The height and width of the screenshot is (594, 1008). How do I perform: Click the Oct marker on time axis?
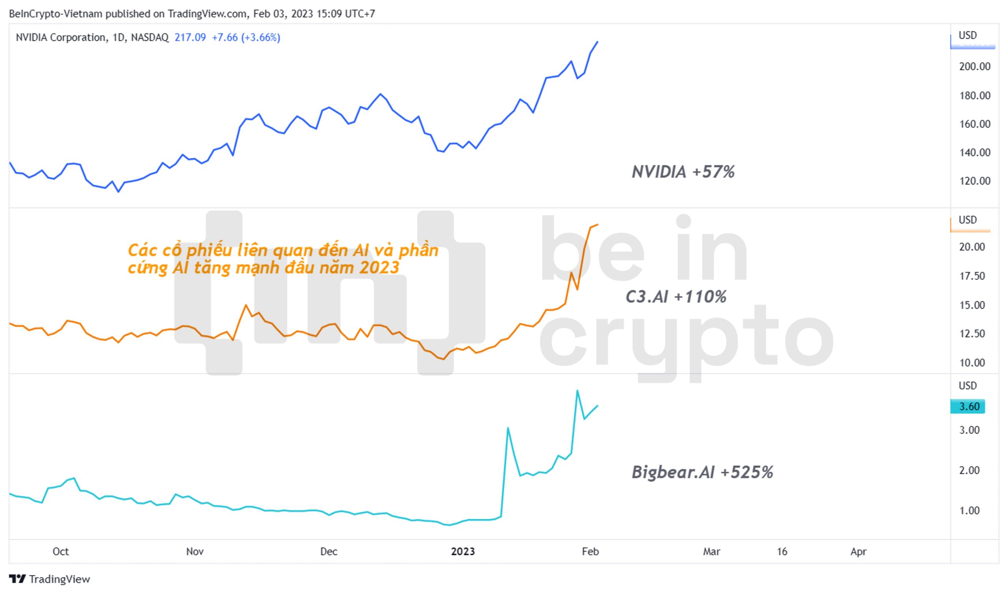click(61, 551)
